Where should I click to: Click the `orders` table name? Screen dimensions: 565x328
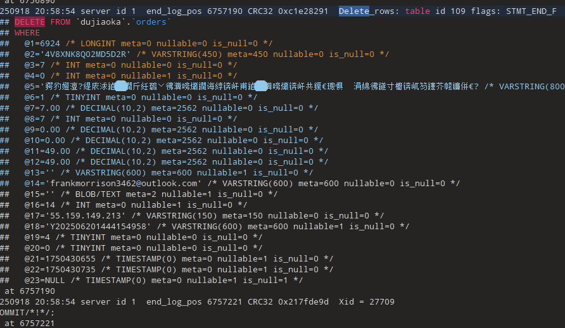(x=151, y=22)
